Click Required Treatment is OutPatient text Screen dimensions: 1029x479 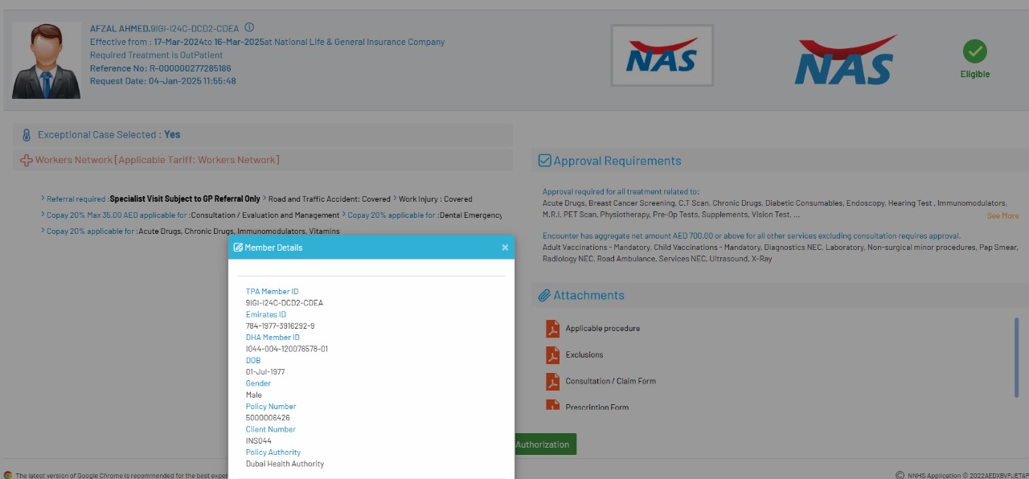(x=157, y=55)
